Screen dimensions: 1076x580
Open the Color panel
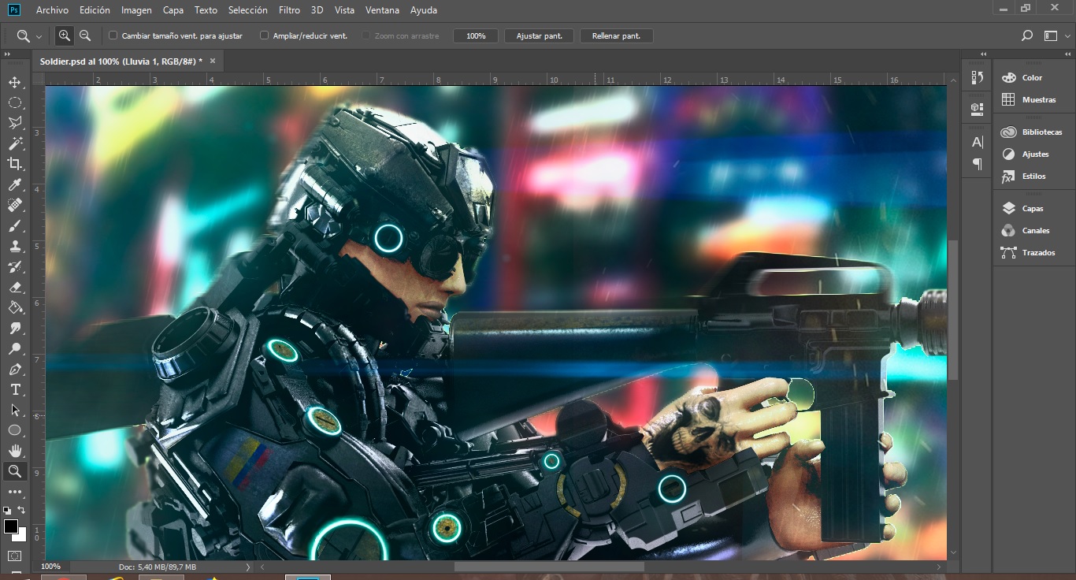[1032, 77]
